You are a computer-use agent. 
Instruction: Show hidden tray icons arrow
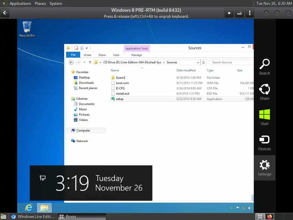[x=232, y=208]
